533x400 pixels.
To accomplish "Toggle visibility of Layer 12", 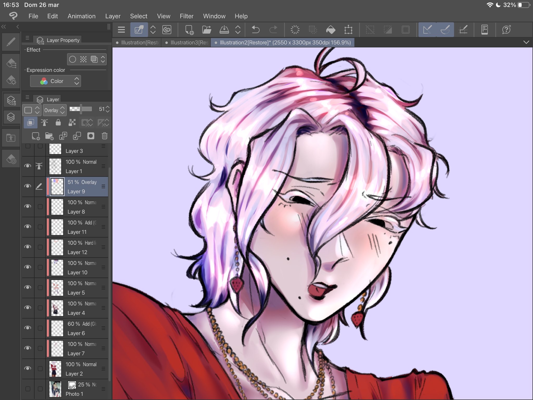I will pos(28,247).
